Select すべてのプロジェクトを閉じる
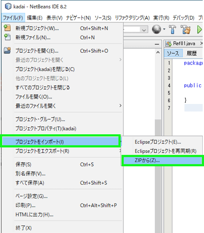Viewport: 204px width, 233px height. (62, 87)
